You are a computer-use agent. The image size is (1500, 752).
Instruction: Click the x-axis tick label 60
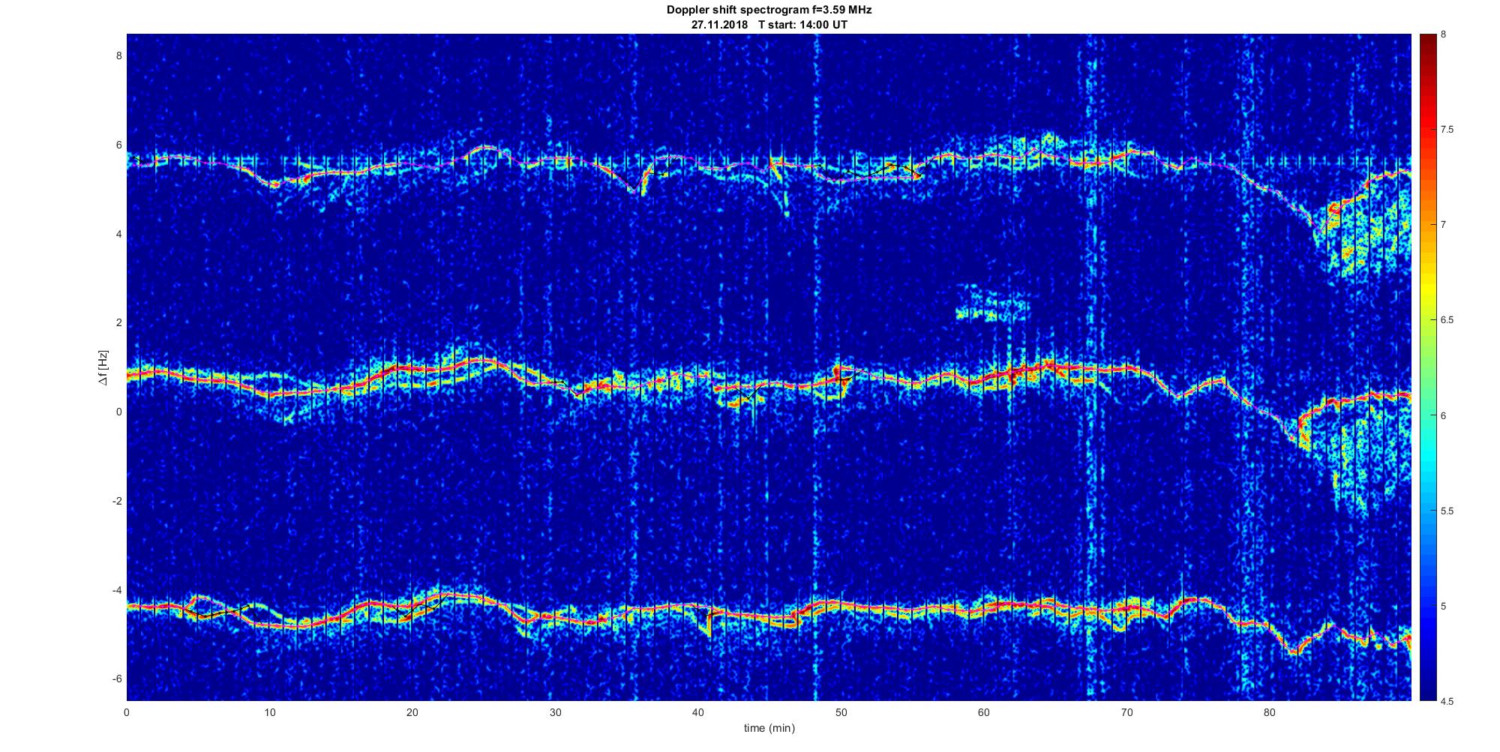point(984,712)
